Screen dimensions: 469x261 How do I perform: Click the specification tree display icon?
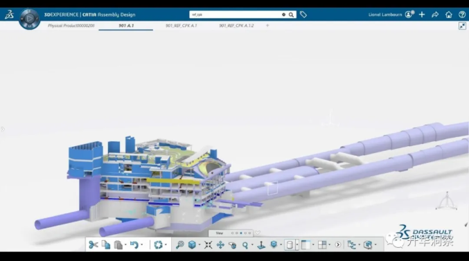pyautogui.click(x=352, y=245)
